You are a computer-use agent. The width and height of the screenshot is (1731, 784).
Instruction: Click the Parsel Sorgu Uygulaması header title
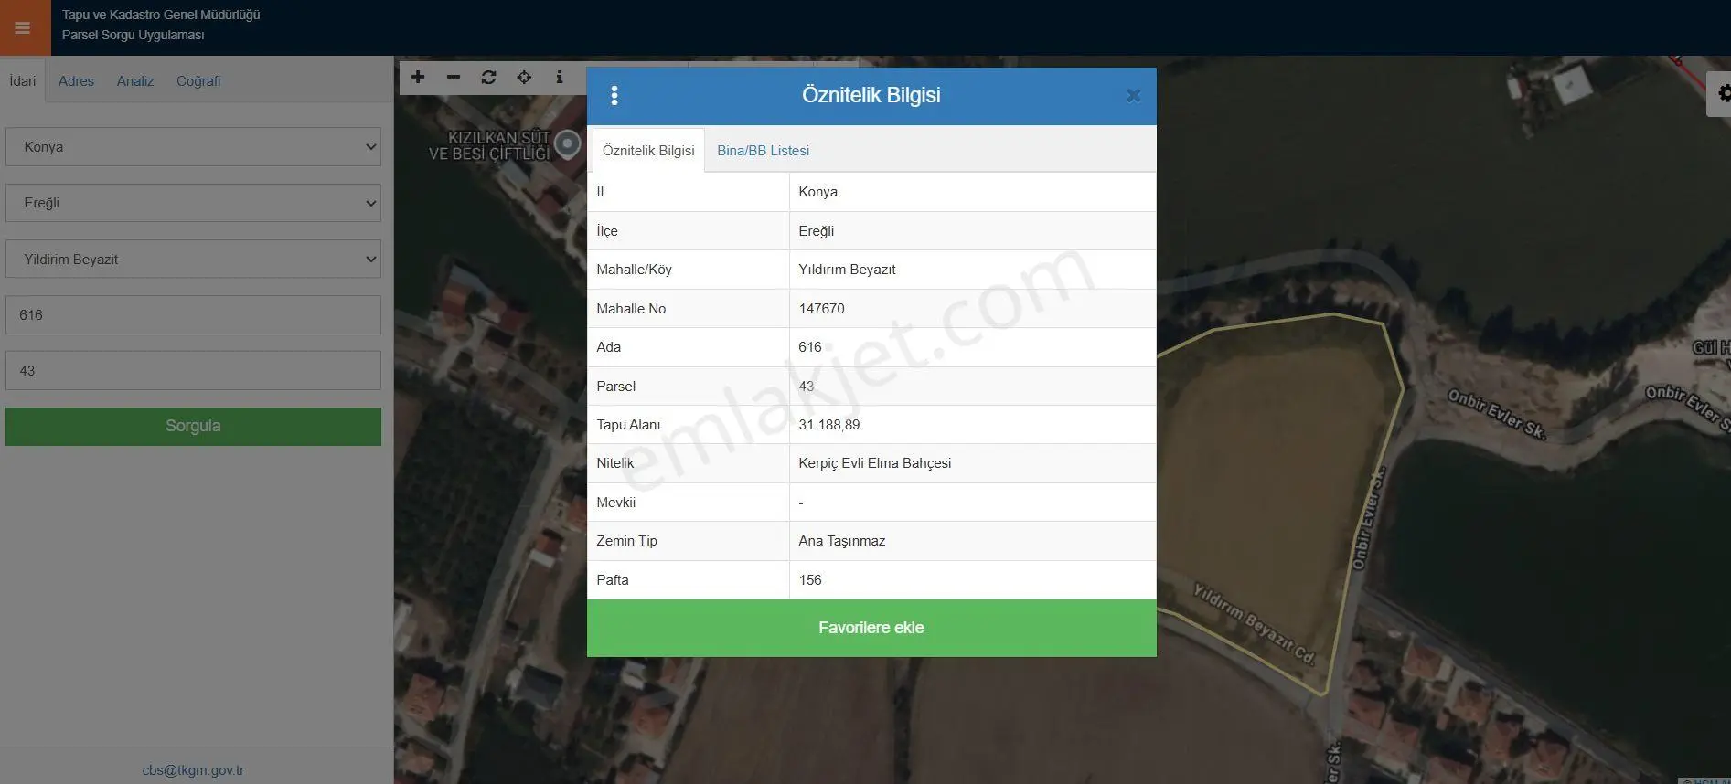point(133,35)
